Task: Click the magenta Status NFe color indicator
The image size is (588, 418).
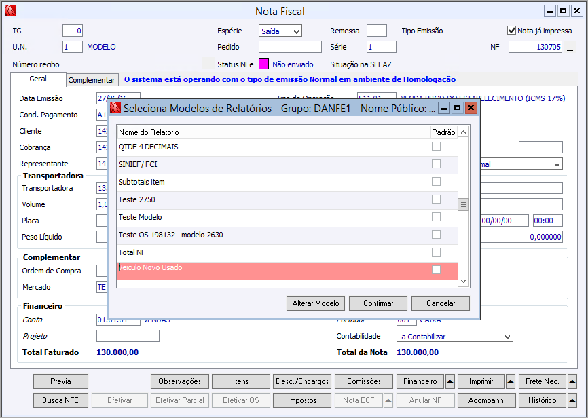Action: pyautogui.click(x=264, y=64)
